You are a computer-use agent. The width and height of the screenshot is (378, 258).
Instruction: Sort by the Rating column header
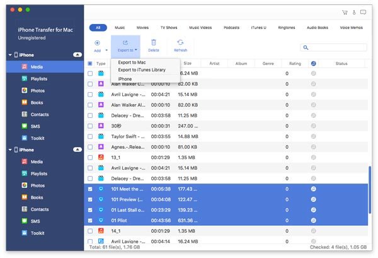coord(295,64)
